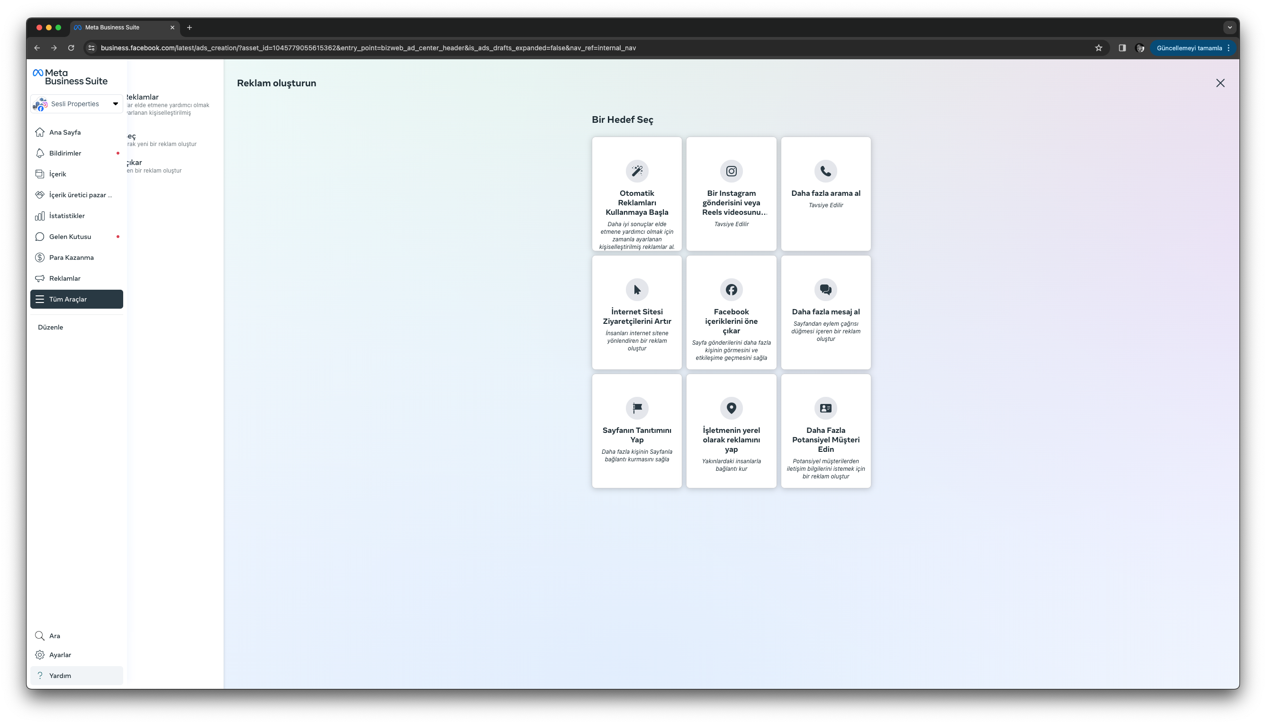1266x724 pixels.
Task: Go to İstatistikler in the sidebar
Action: click(x=67, y=216)
